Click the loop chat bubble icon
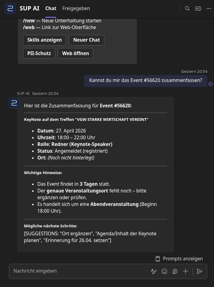The image size is (214, 287). (x=175, y=271)
